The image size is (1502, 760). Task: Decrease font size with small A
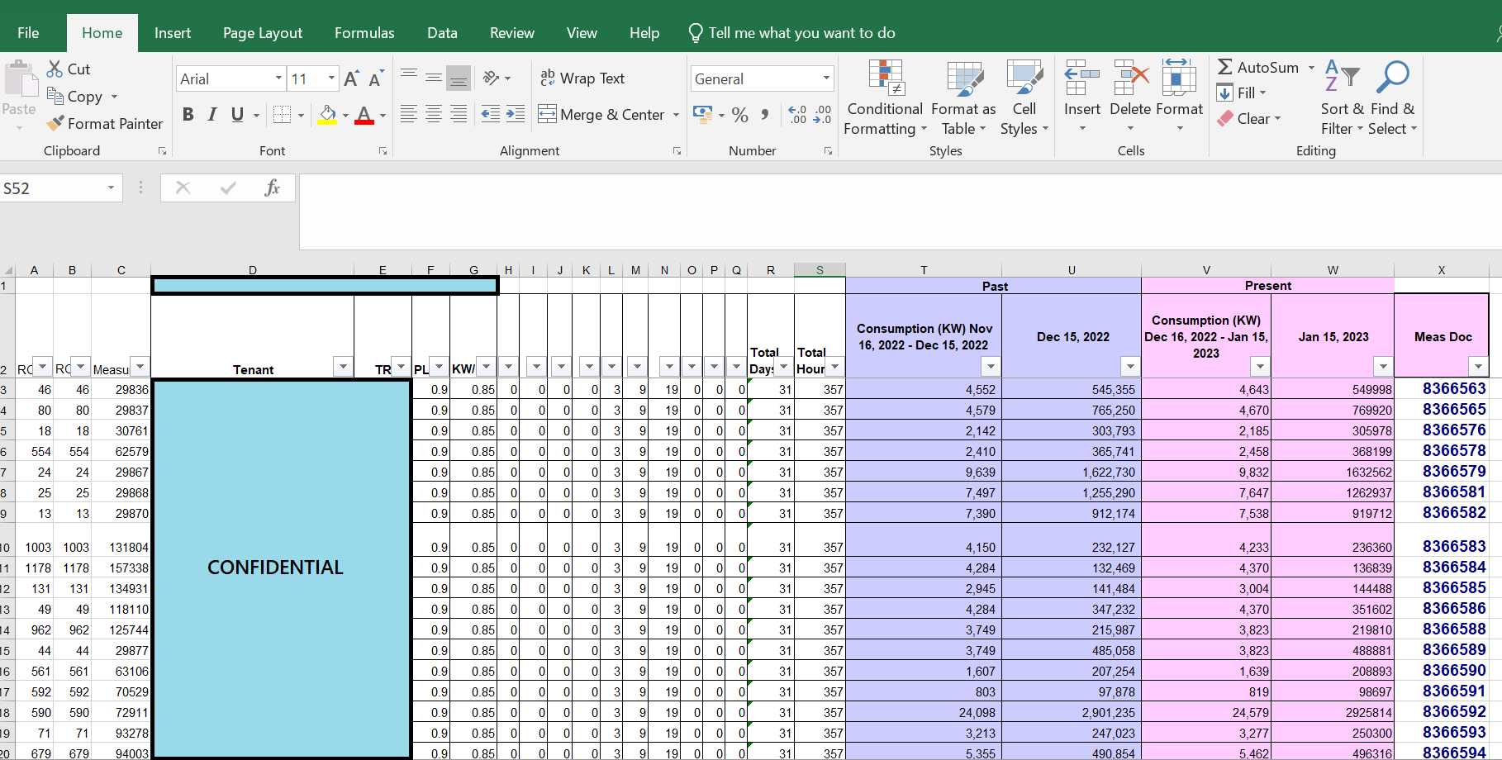click(x=376, y=78)
